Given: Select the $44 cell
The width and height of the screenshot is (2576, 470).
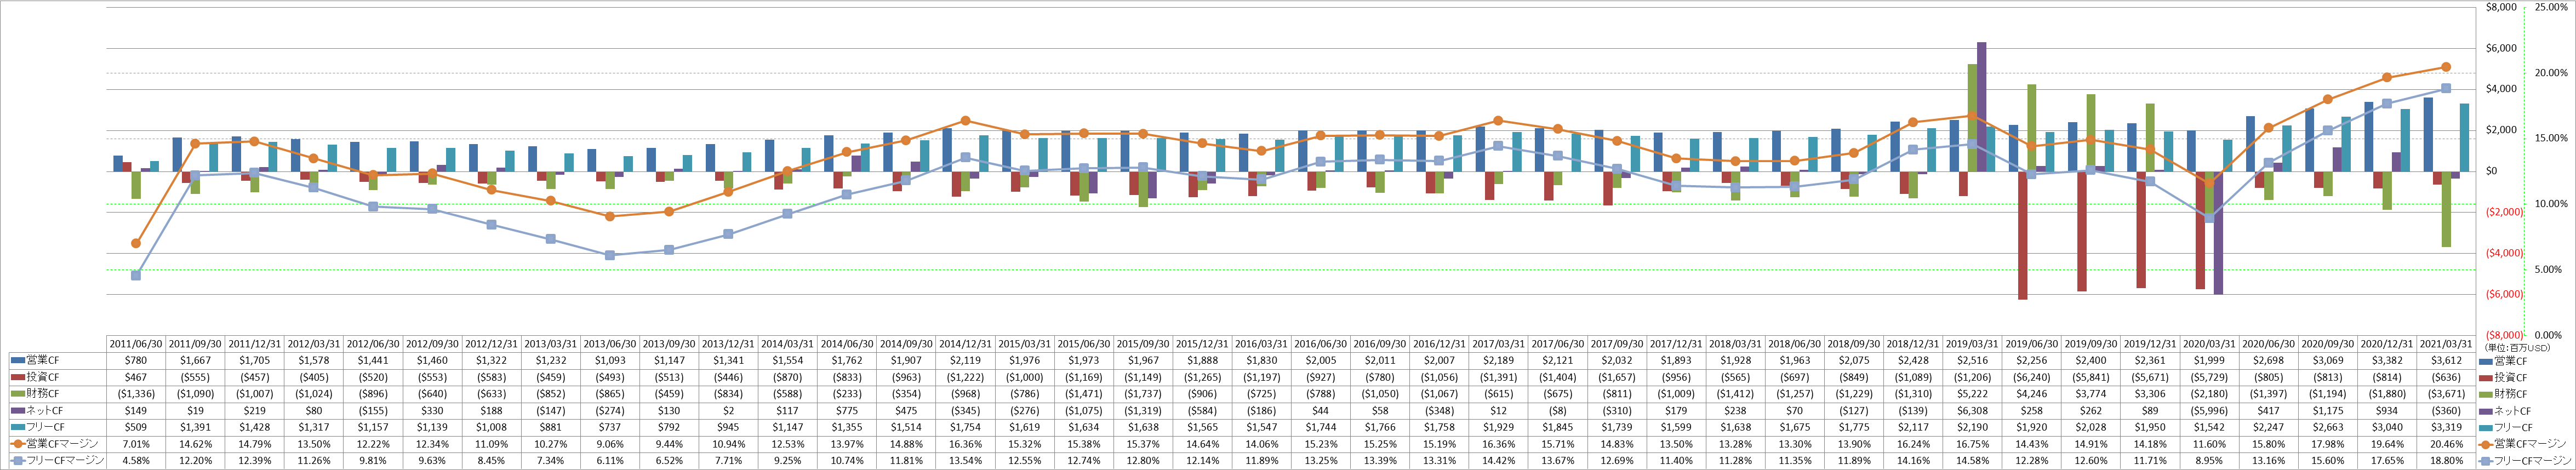Looking at the screenshot, I should (x=1320, y=411).
